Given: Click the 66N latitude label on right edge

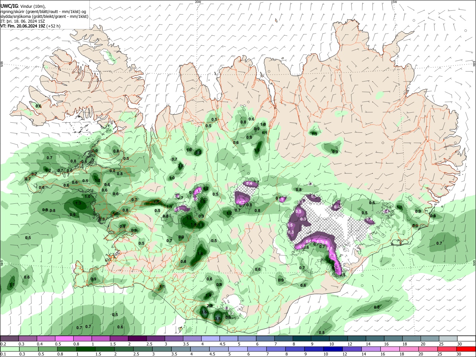Looking at the screenshot, I should (474, 64).
